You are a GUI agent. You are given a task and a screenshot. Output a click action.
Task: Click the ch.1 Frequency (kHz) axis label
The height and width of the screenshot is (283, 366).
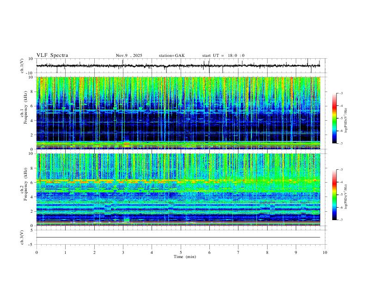[x=24, y=113]
